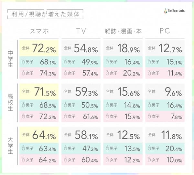Image resolution: width=194 pixels, height=175 pixels.
Task: Click the female icon beside 大学生 雑誌 12.2%
Action: coord(107,160)
